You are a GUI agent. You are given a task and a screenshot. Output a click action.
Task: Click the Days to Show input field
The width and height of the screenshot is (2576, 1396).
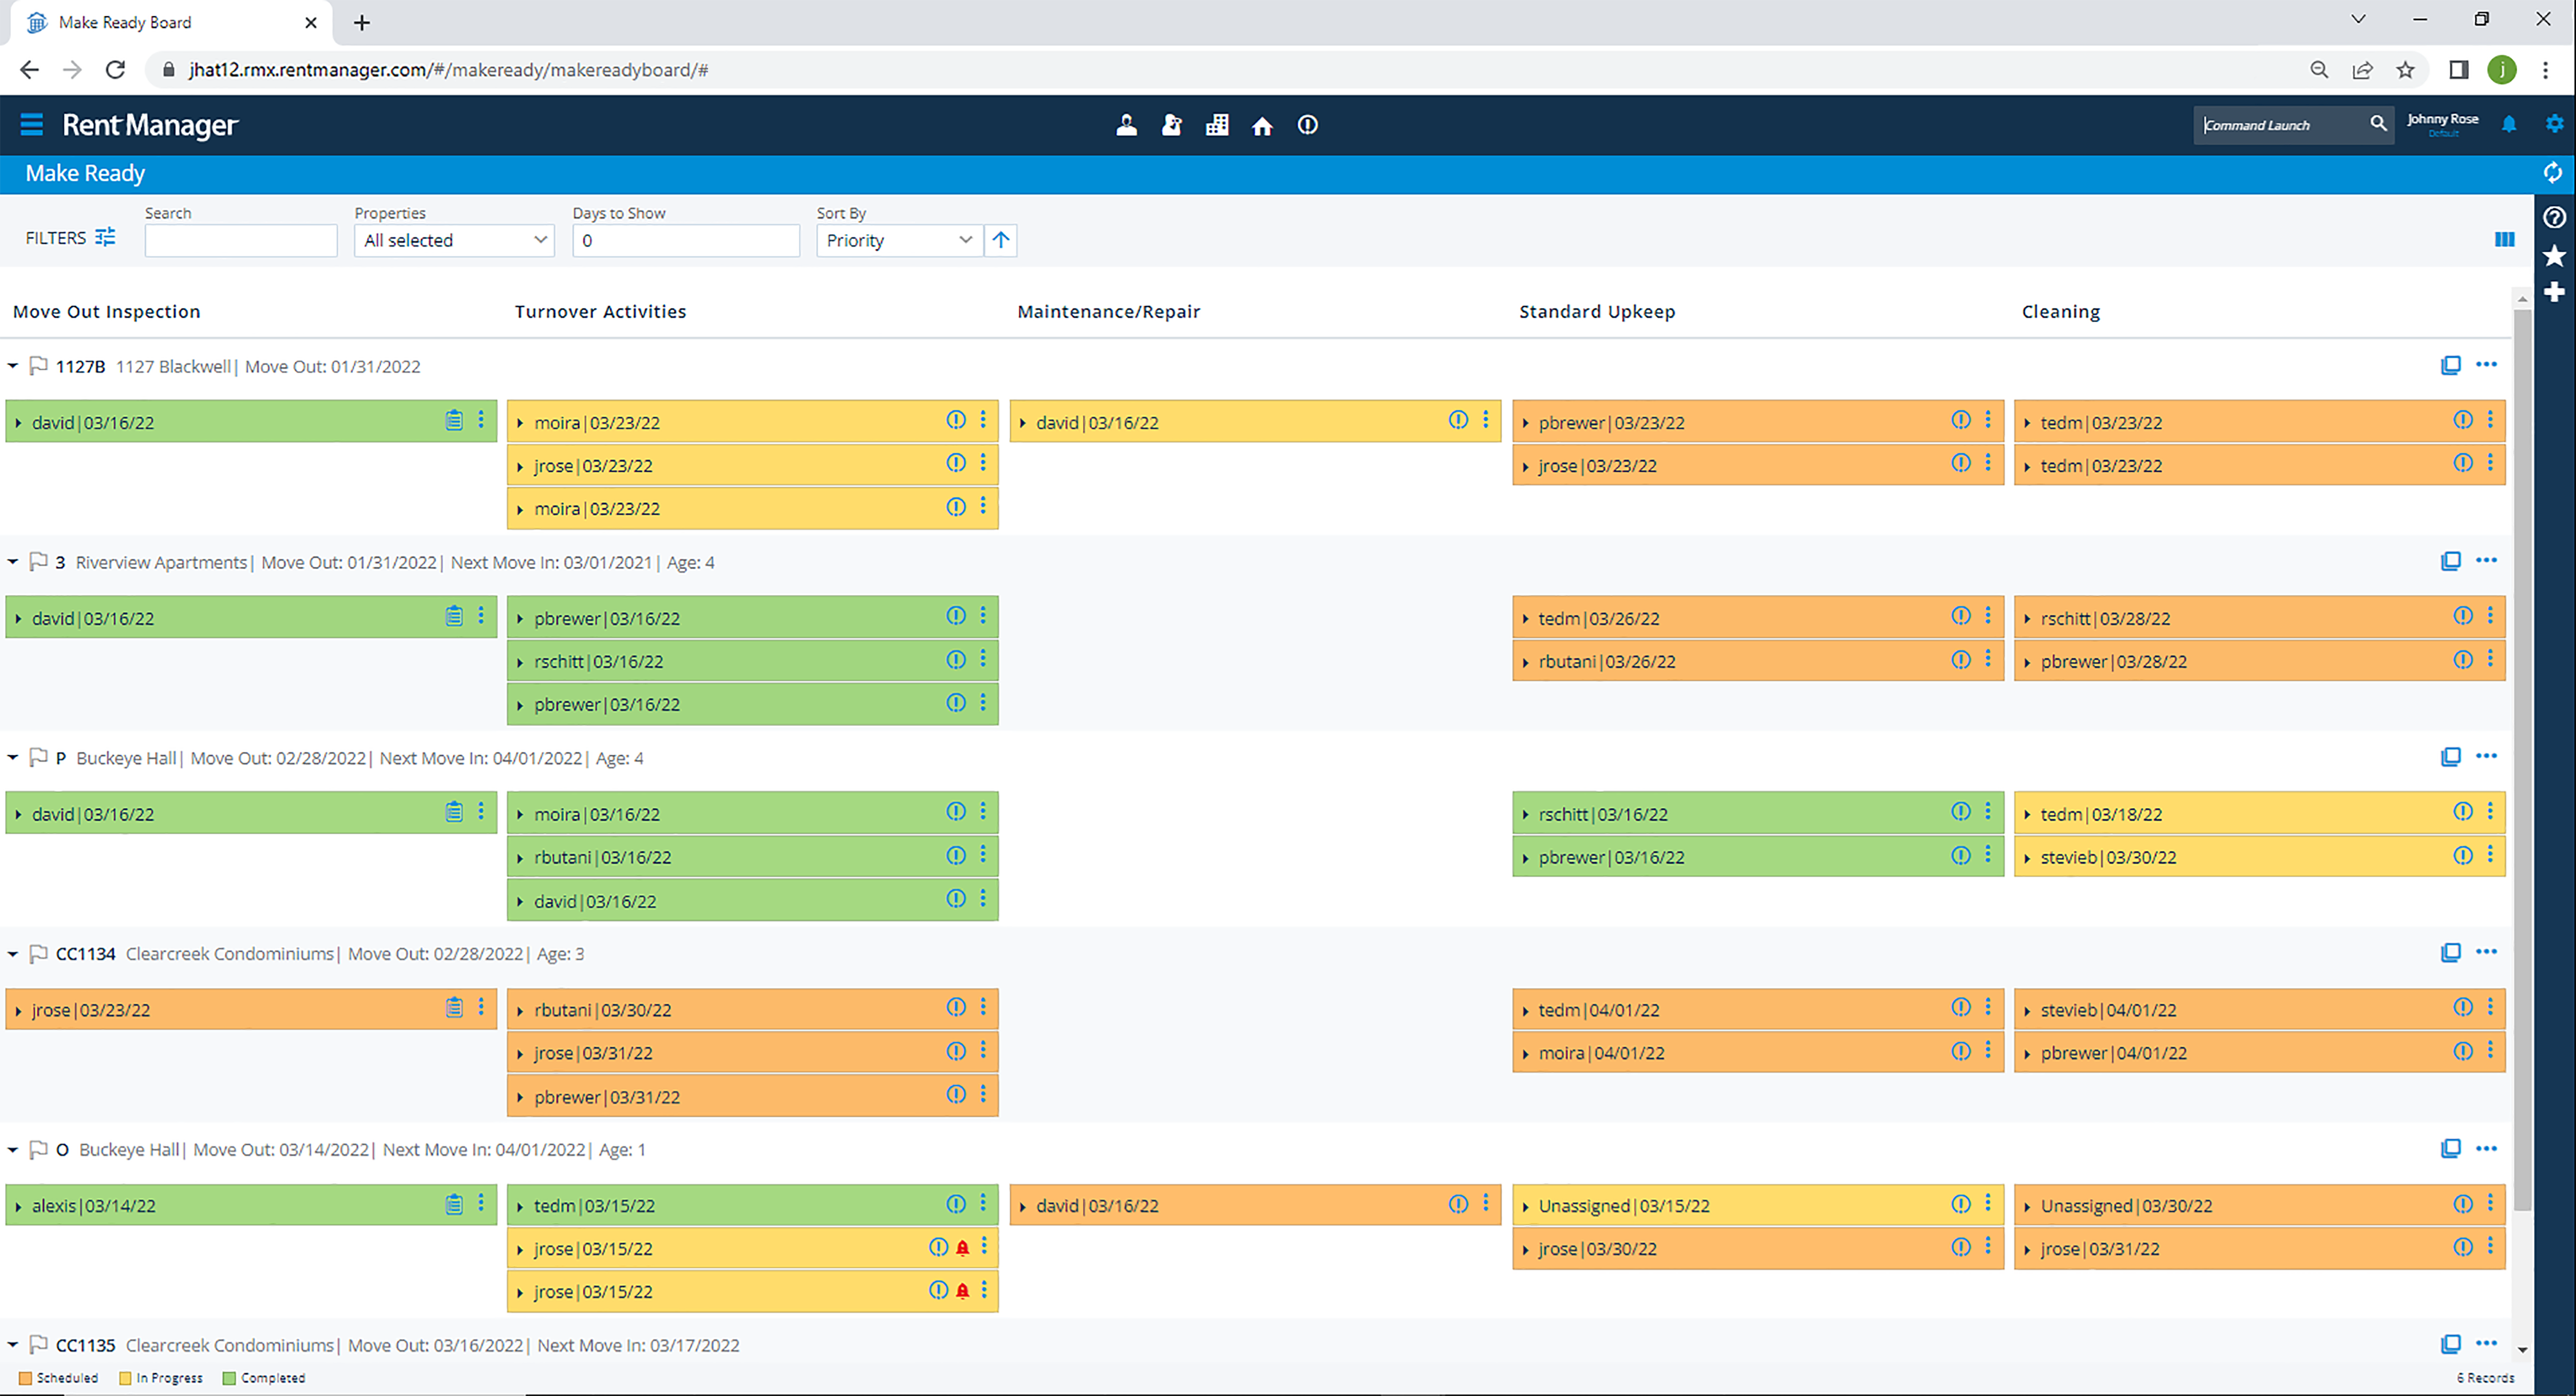click(x=686, y=240)
